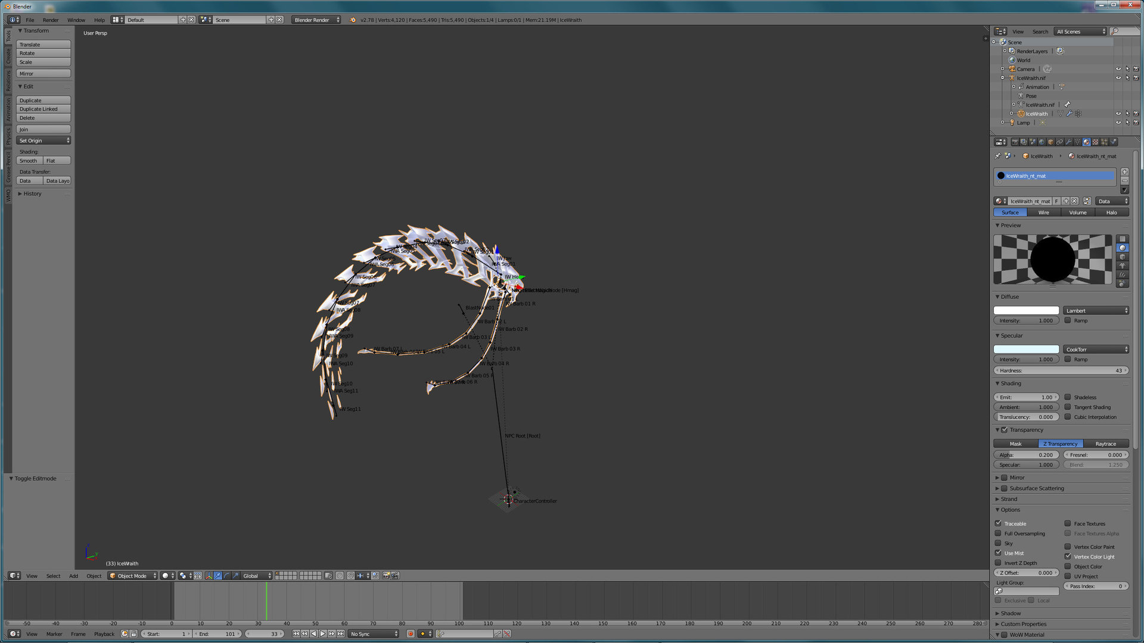Play animation forward in timeline

pos(323,633)
